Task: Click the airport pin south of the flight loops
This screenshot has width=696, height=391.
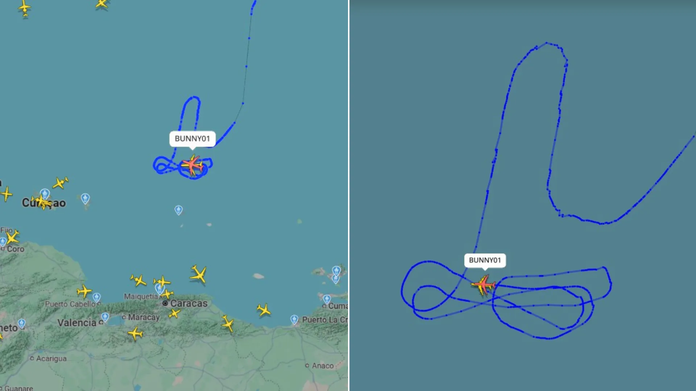Action: click(x=179, y=210)
